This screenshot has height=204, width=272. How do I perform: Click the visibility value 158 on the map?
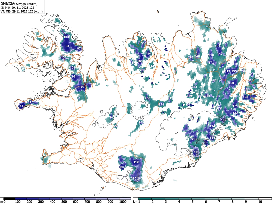pos(64,57)
